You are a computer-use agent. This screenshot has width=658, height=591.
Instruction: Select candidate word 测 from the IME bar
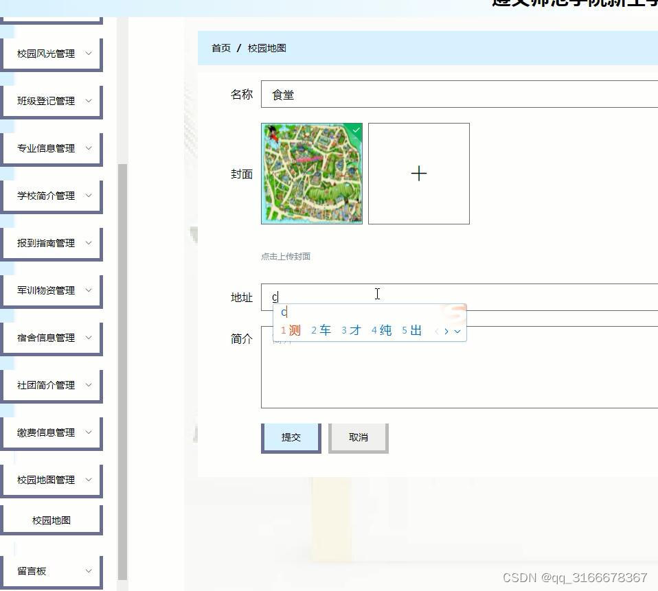point(292,330)
